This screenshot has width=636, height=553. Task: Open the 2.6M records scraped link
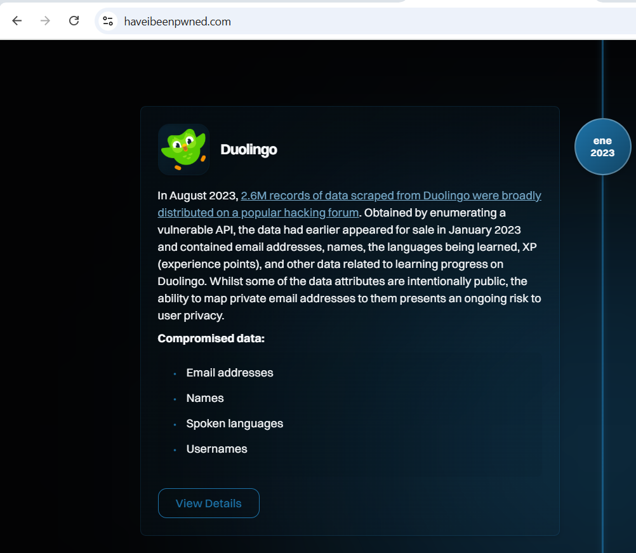(x=390, y=196)
